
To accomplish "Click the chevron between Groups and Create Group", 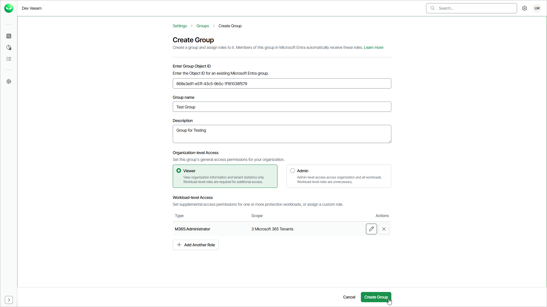I will (213, 26).
